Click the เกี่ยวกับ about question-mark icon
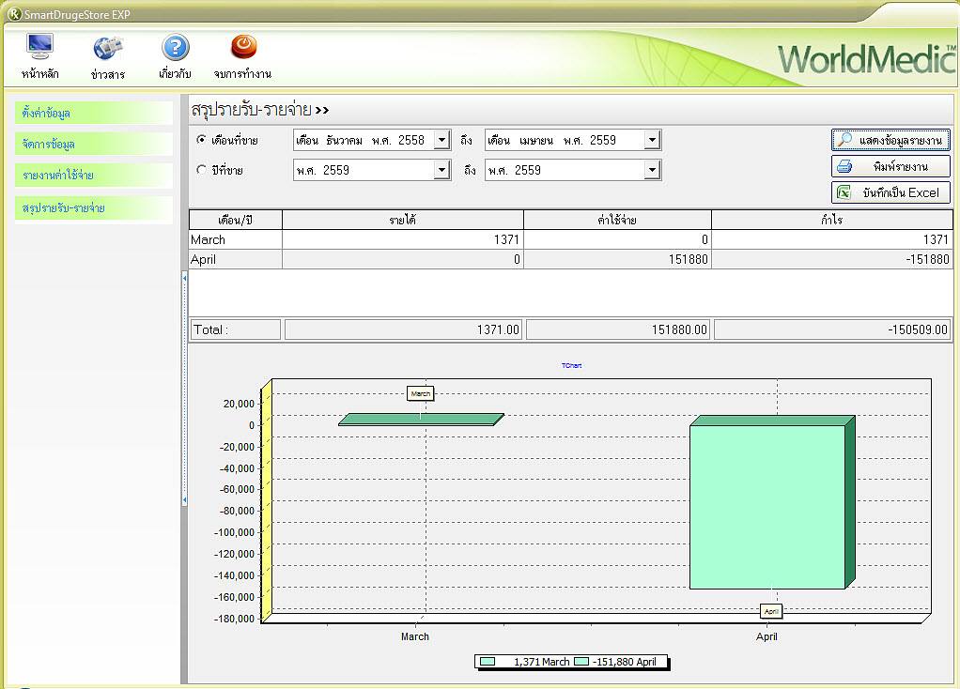960x689 pixels. [176, 47]
